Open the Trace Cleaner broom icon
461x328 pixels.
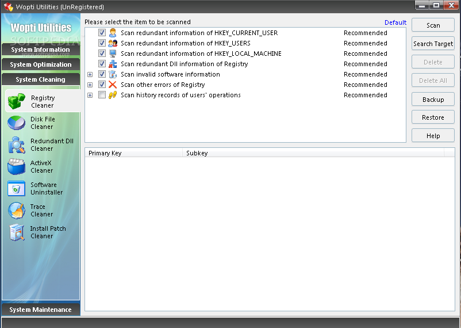(x=17, y=210)
